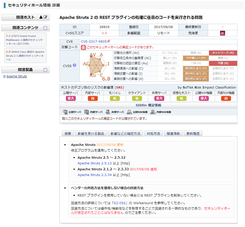
Task: Click the registration date 2017/09/06 cell
Action: (x=163, y=27)
